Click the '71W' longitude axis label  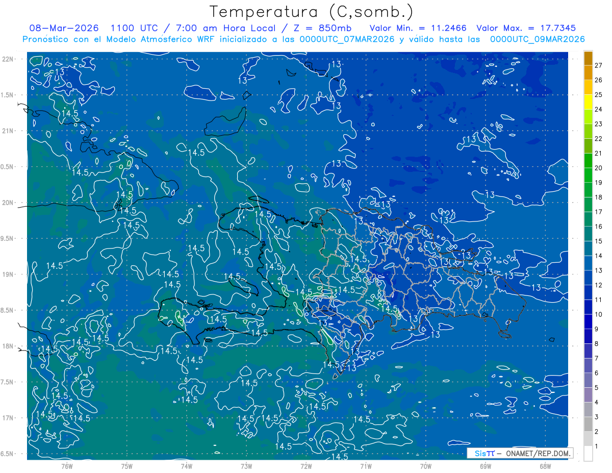pos(366,466)
